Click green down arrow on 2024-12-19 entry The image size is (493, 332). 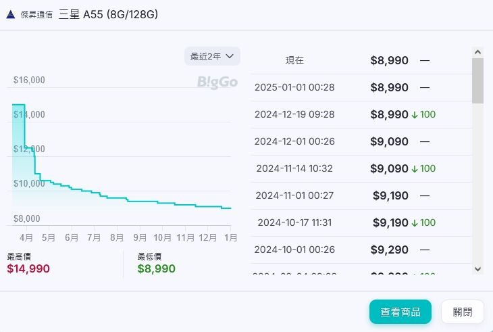(415, 114)
